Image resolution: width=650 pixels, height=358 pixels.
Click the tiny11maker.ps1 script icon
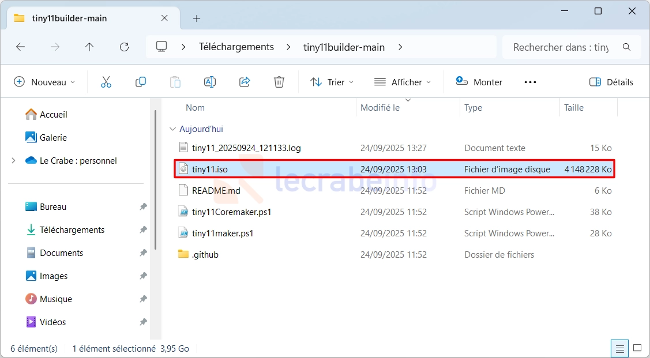point(183,233)
